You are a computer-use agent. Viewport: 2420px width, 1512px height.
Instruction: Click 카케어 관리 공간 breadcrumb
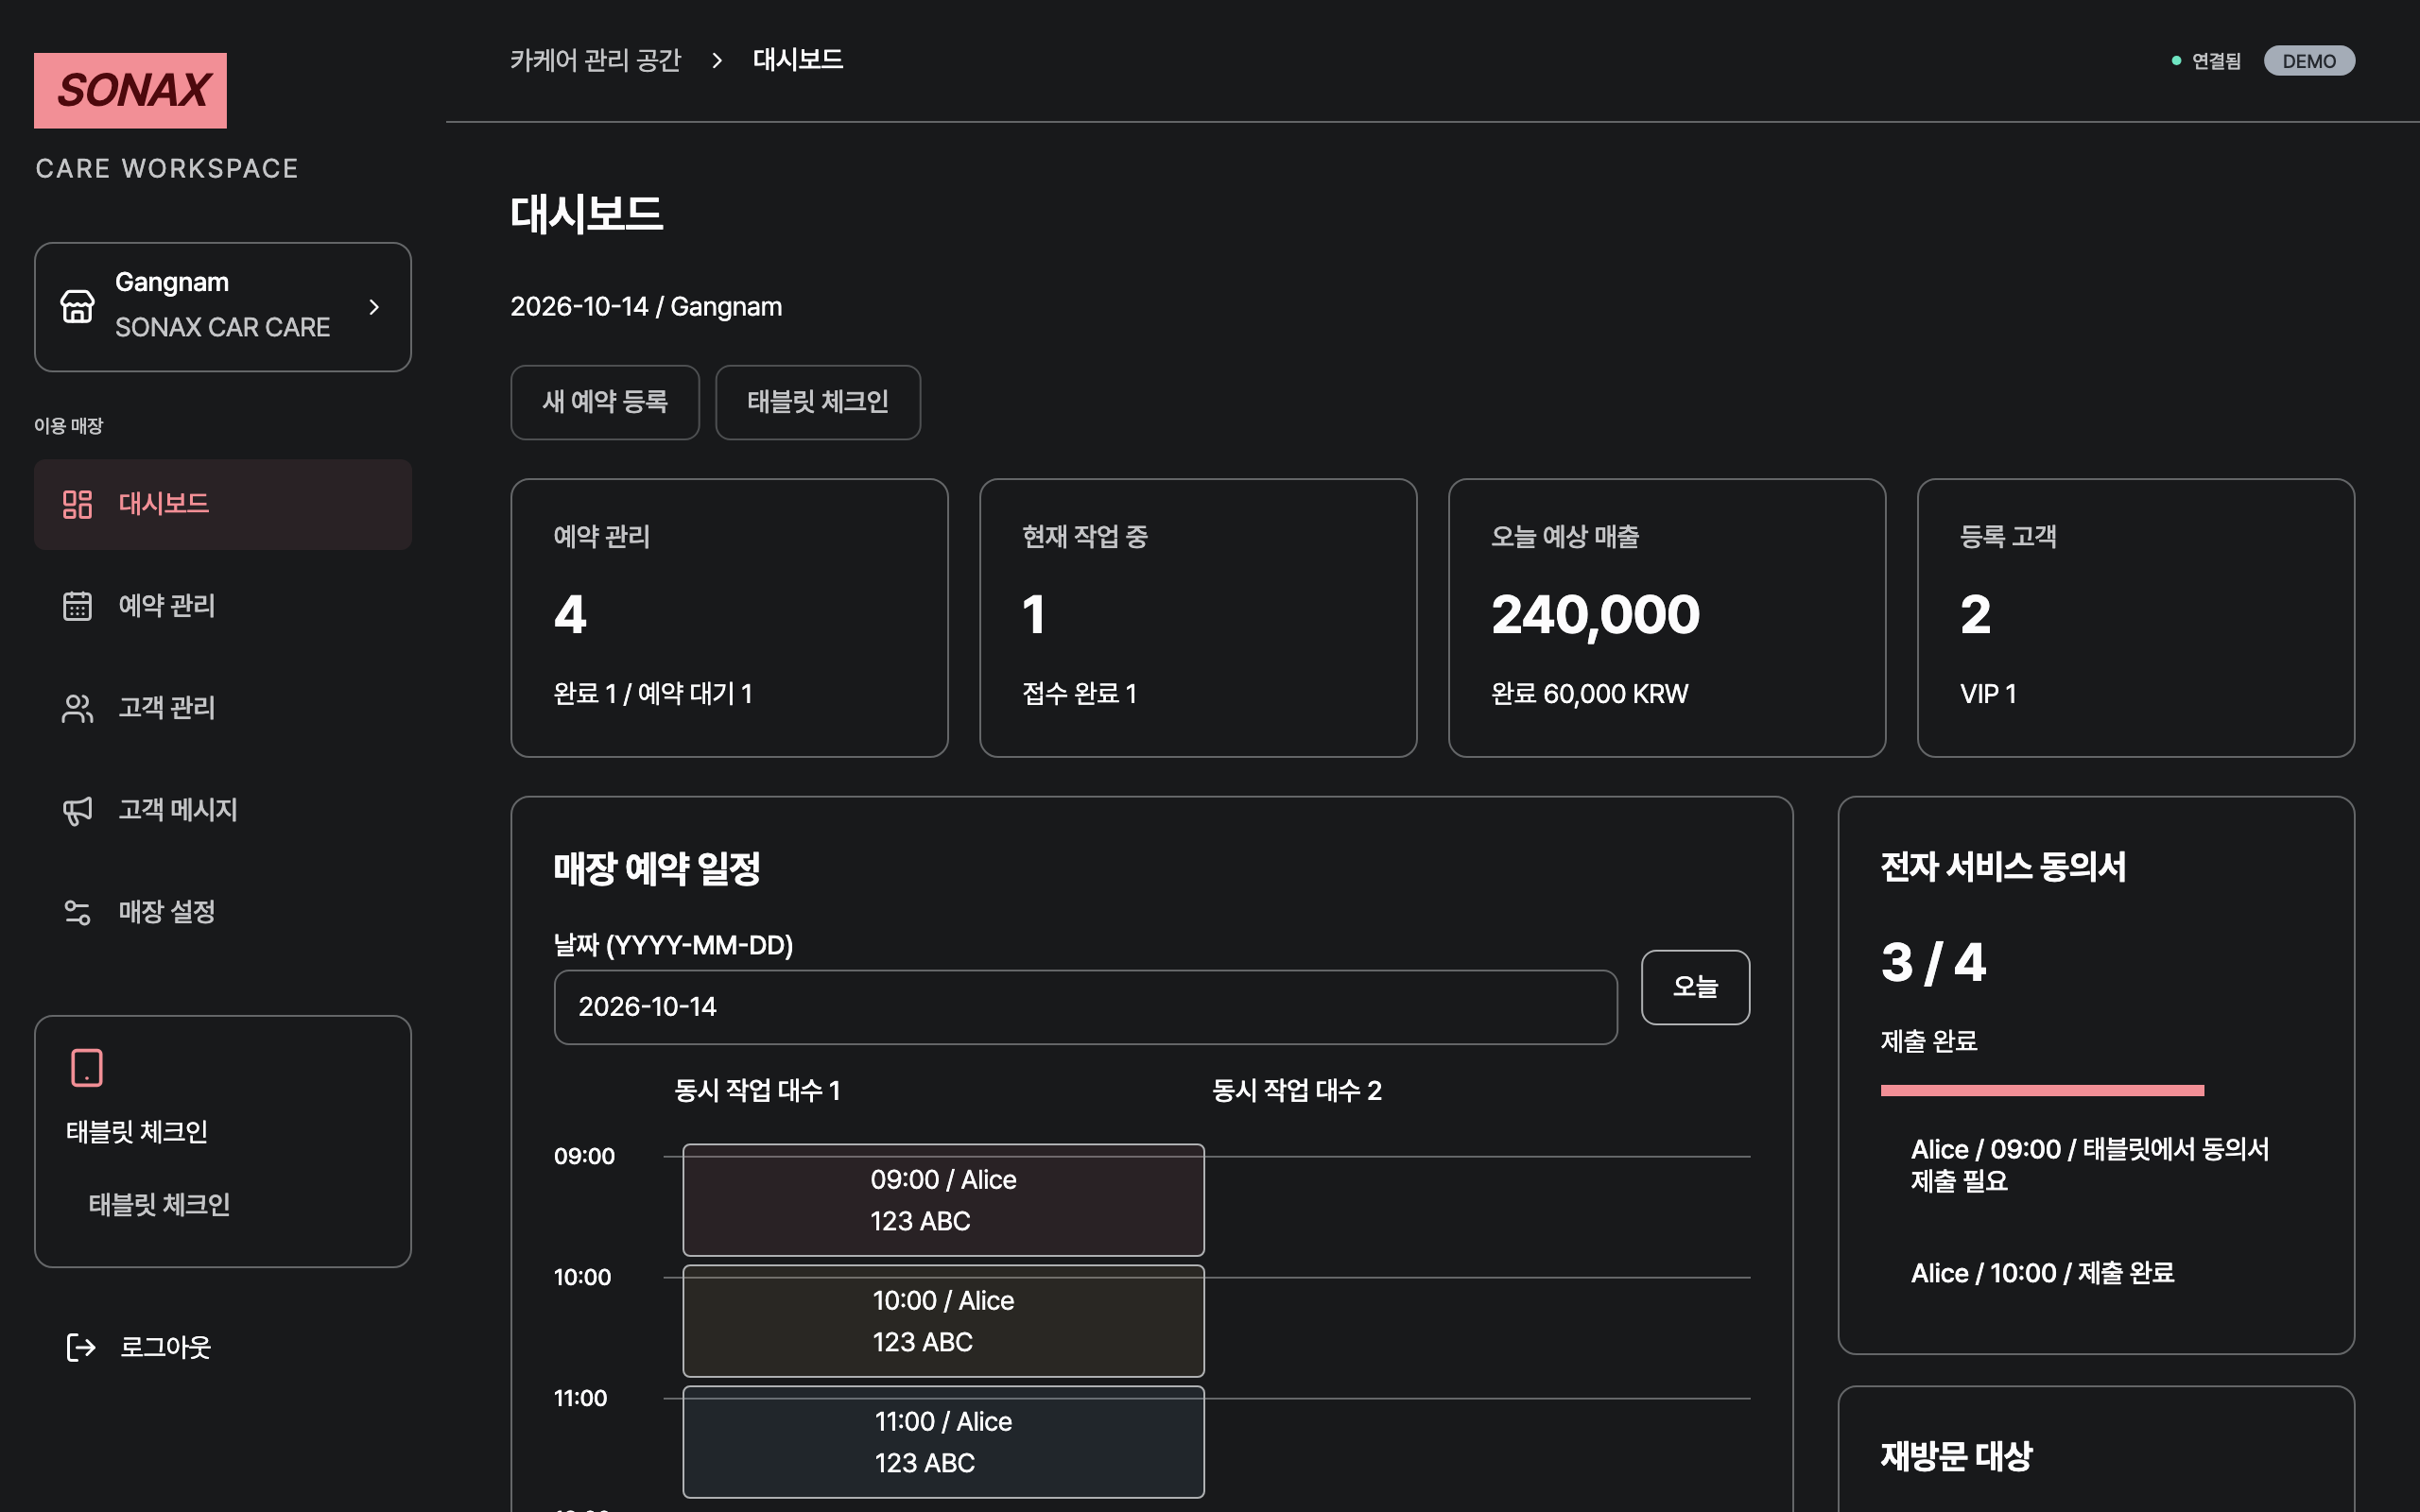click(x=596, y=60)
